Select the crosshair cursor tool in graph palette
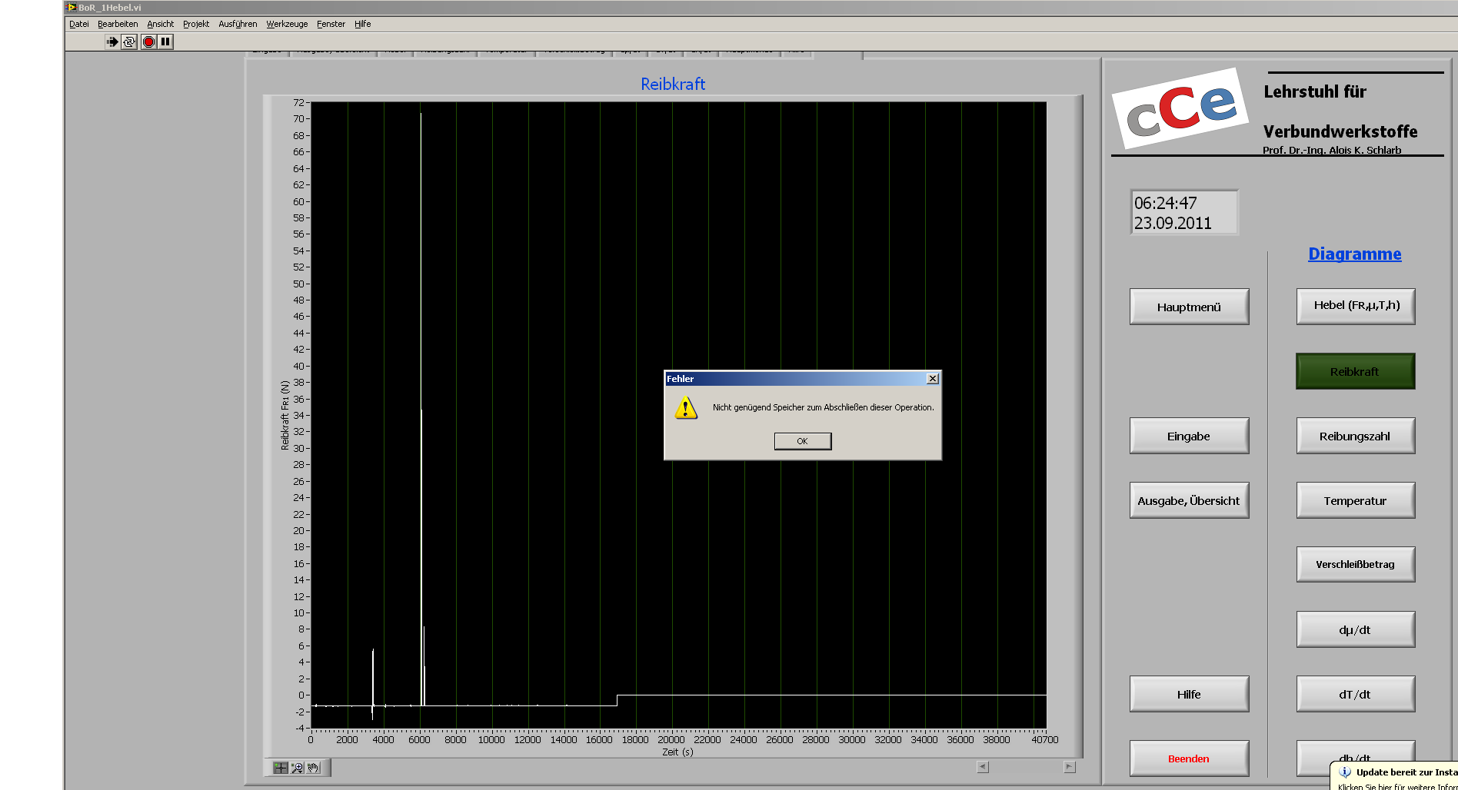 pyautogui.click(x=280, y=768)
